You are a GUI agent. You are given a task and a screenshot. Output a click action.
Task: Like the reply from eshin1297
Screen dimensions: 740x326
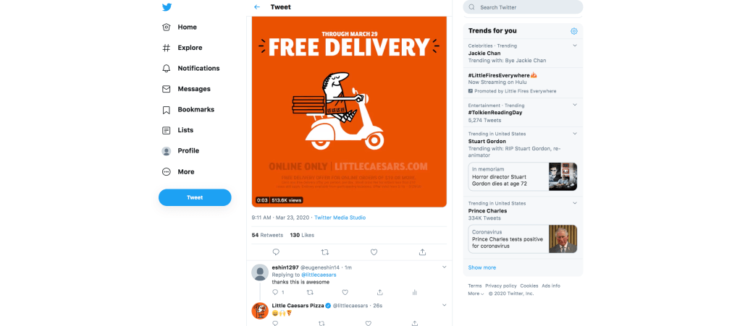[345, 293]
